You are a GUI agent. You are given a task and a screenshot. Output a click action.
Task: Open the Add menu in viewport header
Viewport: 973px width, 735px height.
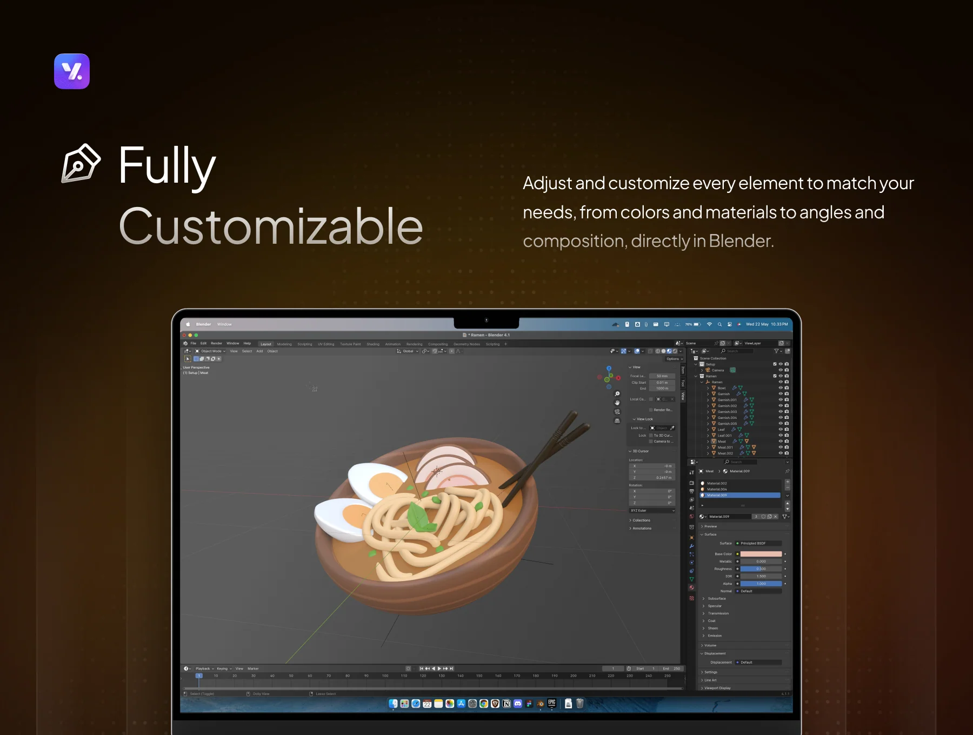click(x=259, y=351)
